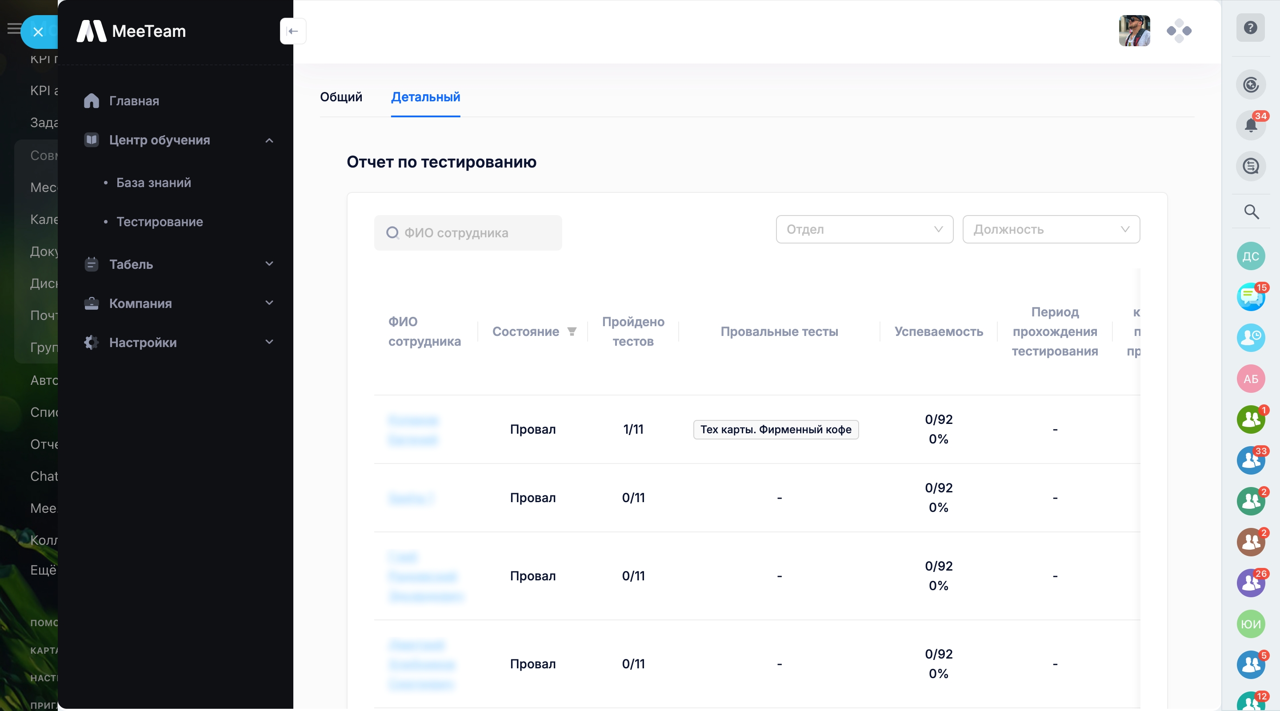Click the search magnifier in right panel
Image resolution: width=1280 pixels, height=711 pixels.
[x=1251, y=212]
